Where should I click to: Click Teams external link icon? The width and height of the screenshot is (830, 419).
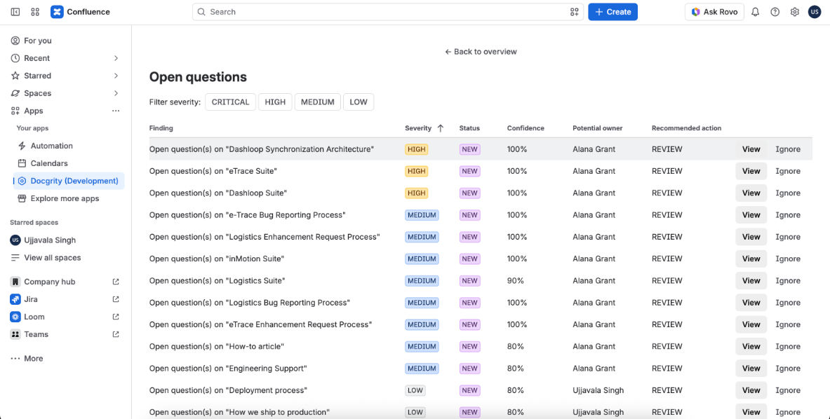[116, 334]
